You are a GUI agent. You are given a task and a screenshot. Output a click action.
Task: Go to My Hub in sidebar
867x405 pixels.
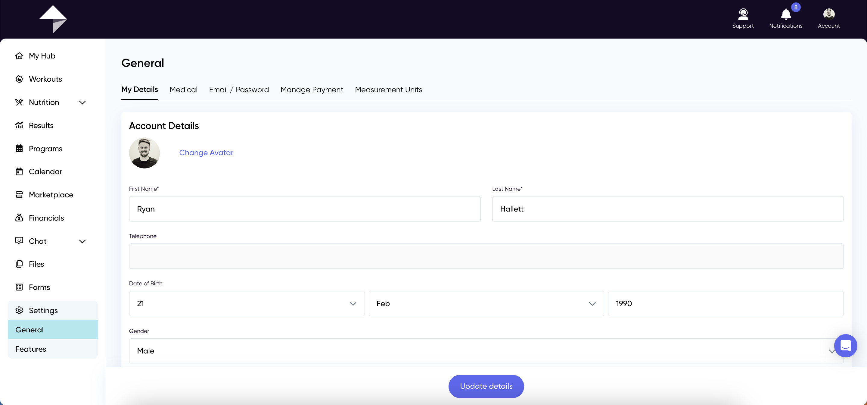tap(42, 56)
